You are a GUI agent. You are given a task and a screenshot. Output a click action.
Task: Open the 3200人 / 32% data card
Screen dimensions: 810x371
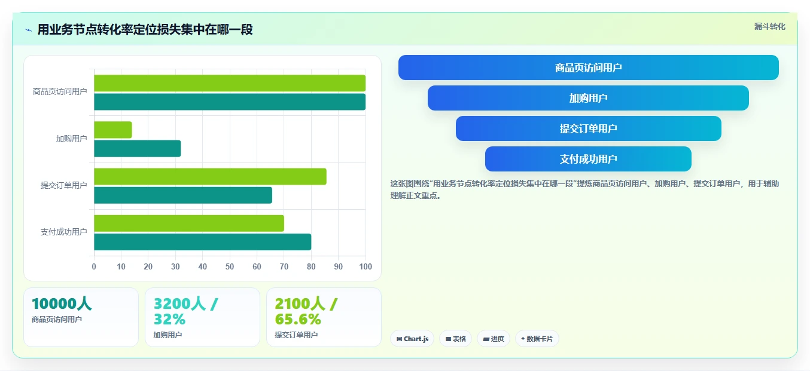[202, 317]
